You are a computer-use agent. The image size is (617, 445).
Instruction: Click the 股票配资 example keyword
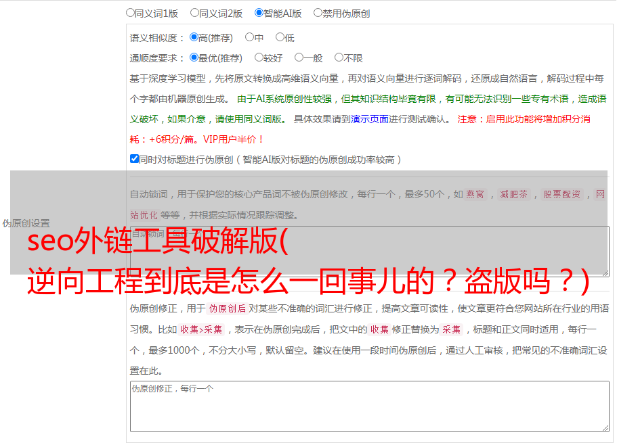tap(561, 194)
